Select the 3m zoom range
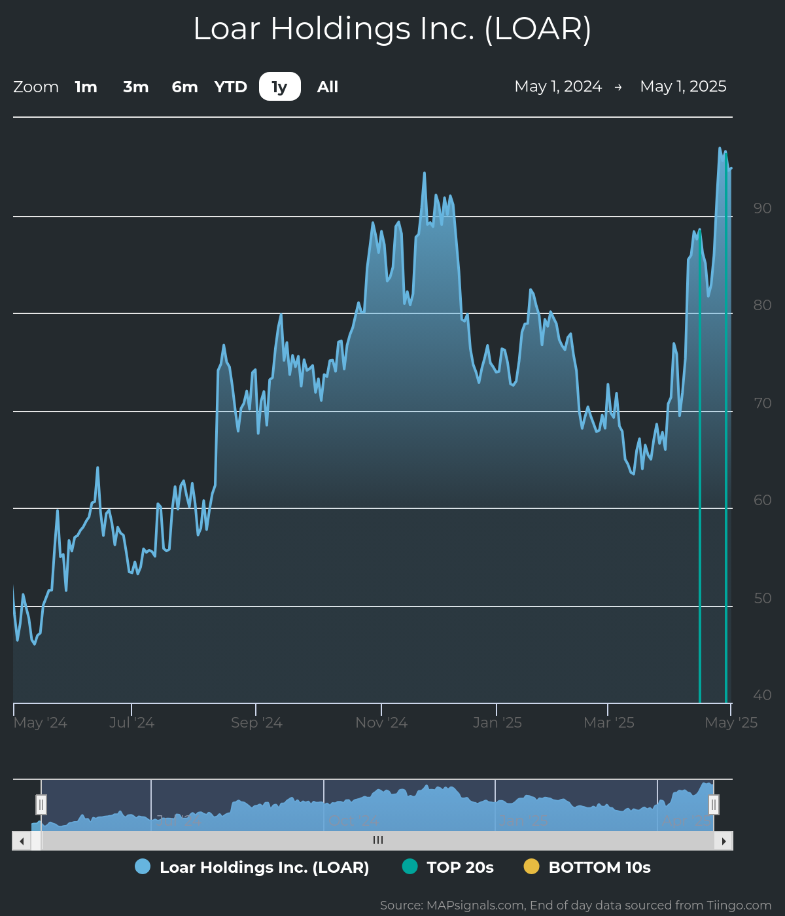Screen dimensions: 785x916 coord(136,87)
